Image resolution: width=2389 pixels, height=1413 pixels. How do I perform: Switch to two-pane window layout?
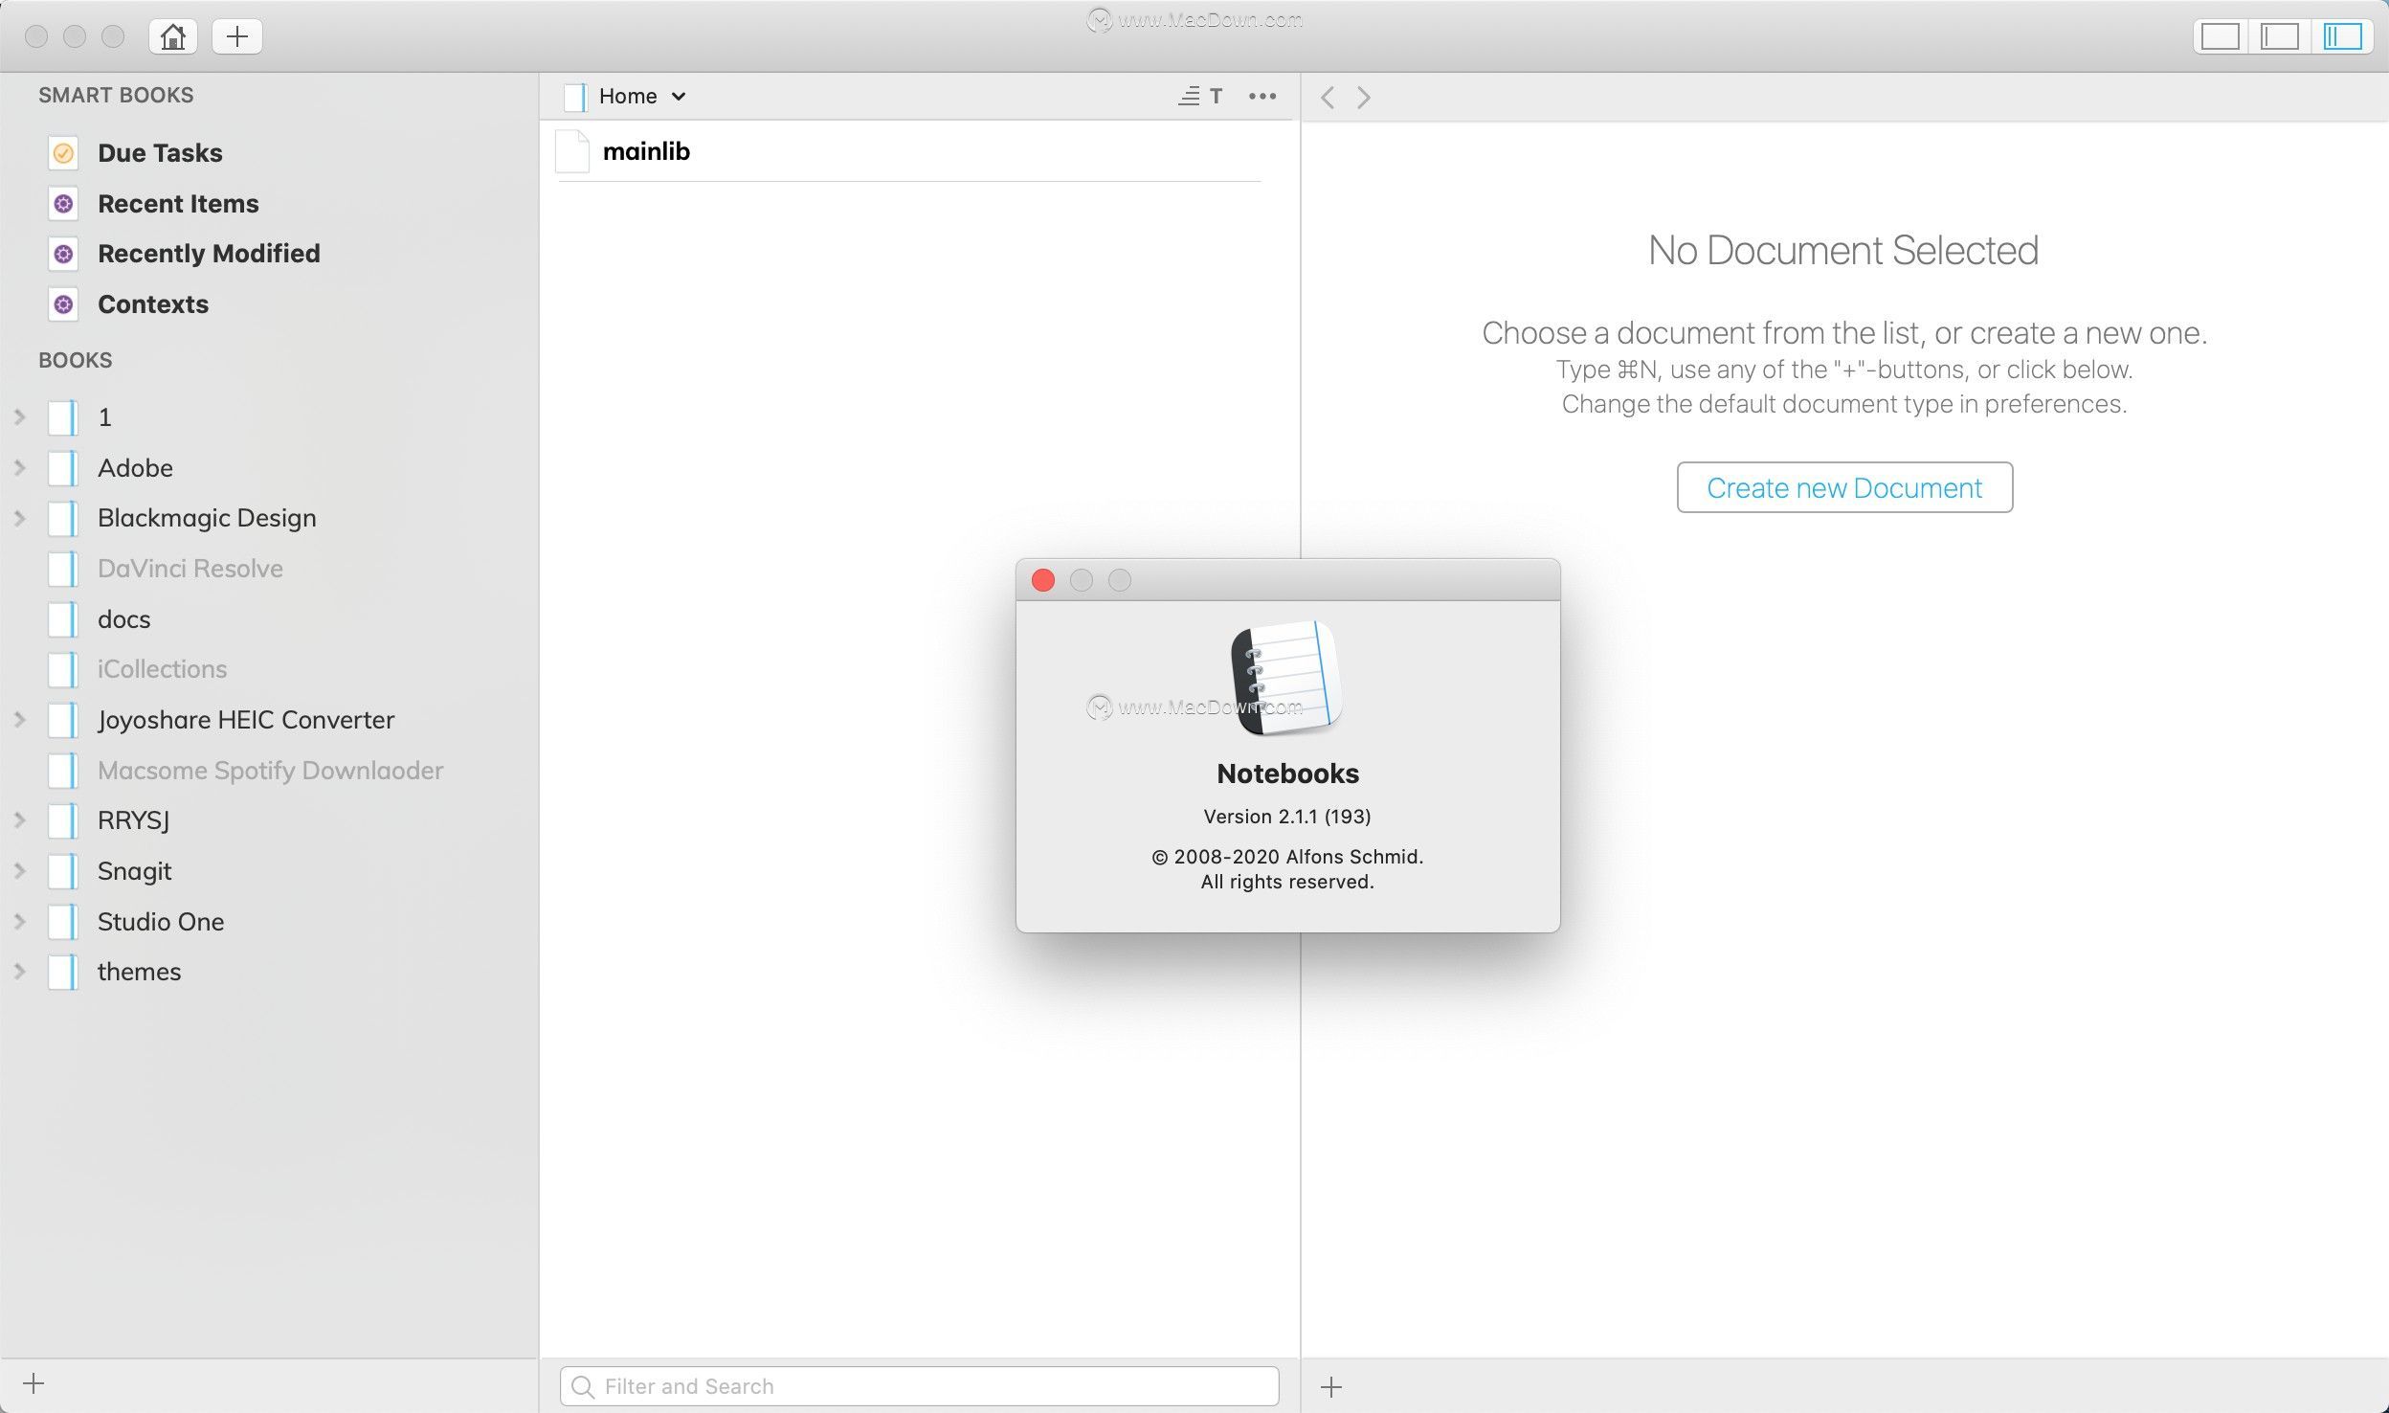2280,36
